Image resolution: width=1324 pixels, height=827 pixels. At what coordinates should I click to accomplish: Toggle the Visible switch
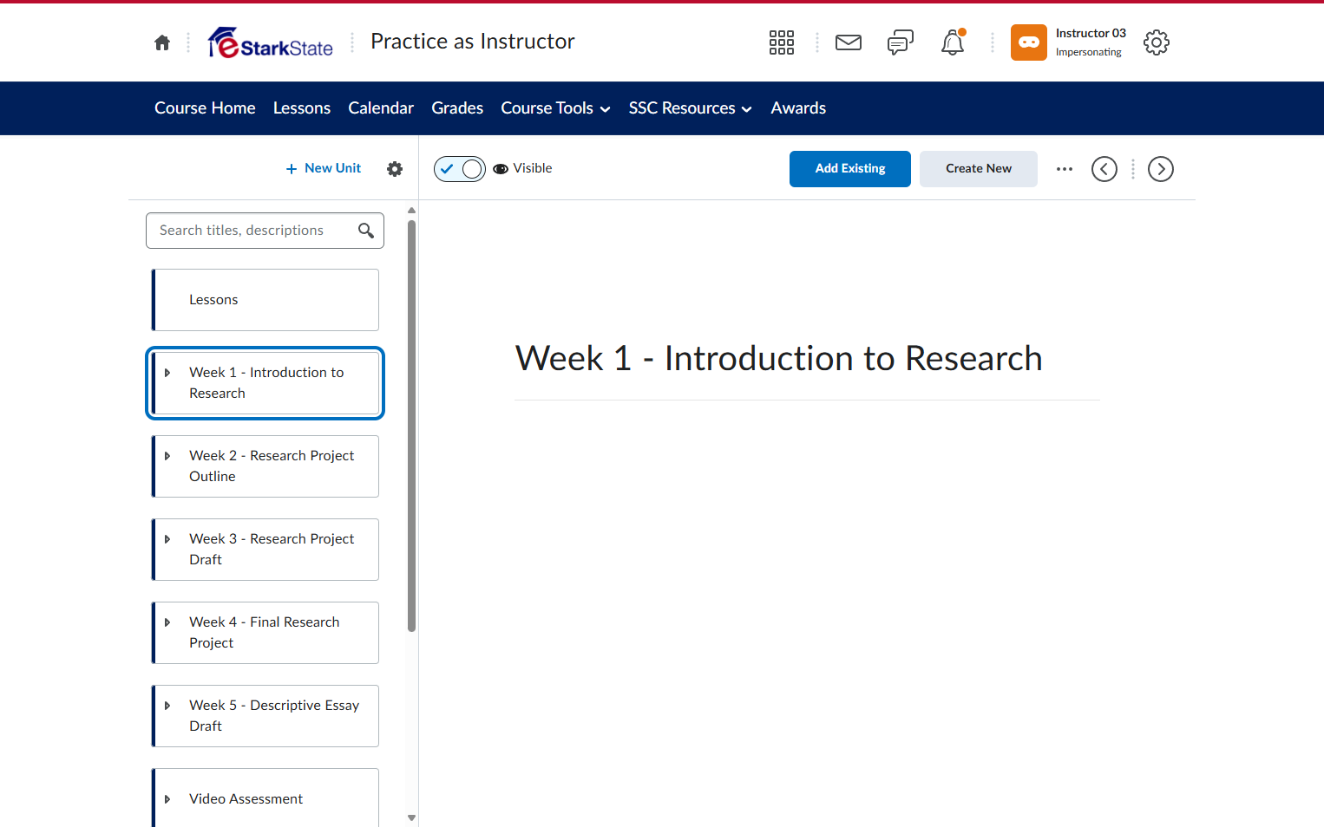point(460,169)
